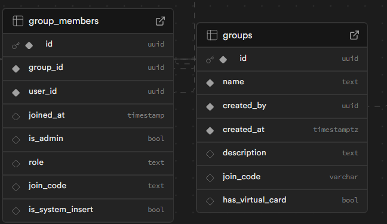387x224 pixels.
Task: Click the text type of role
Action: point(156,162)
